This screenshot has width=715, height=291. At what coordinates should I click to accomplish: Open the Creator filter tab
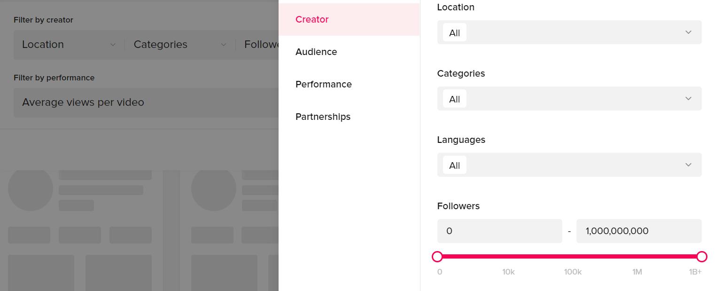(x=312, y=19)
